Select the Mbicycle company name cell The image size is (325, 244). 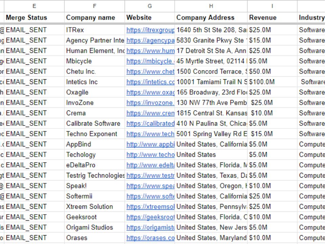click(94, 61)
